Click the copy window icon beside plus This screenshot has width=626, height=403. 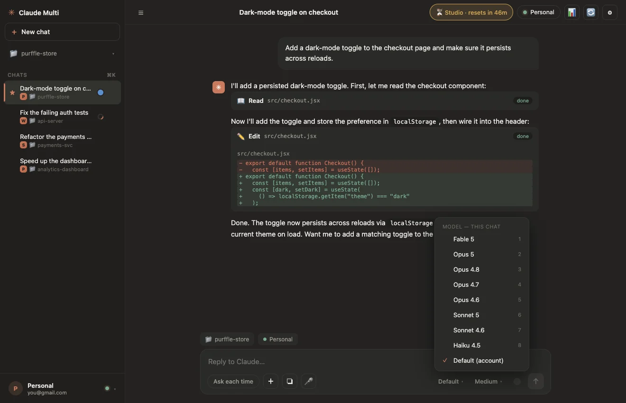click(290, 381)
